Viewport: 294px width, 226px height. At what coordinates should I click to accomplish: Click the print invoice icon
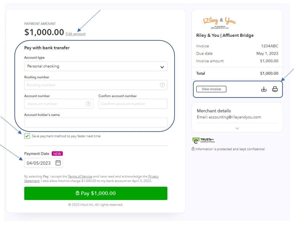275,89
